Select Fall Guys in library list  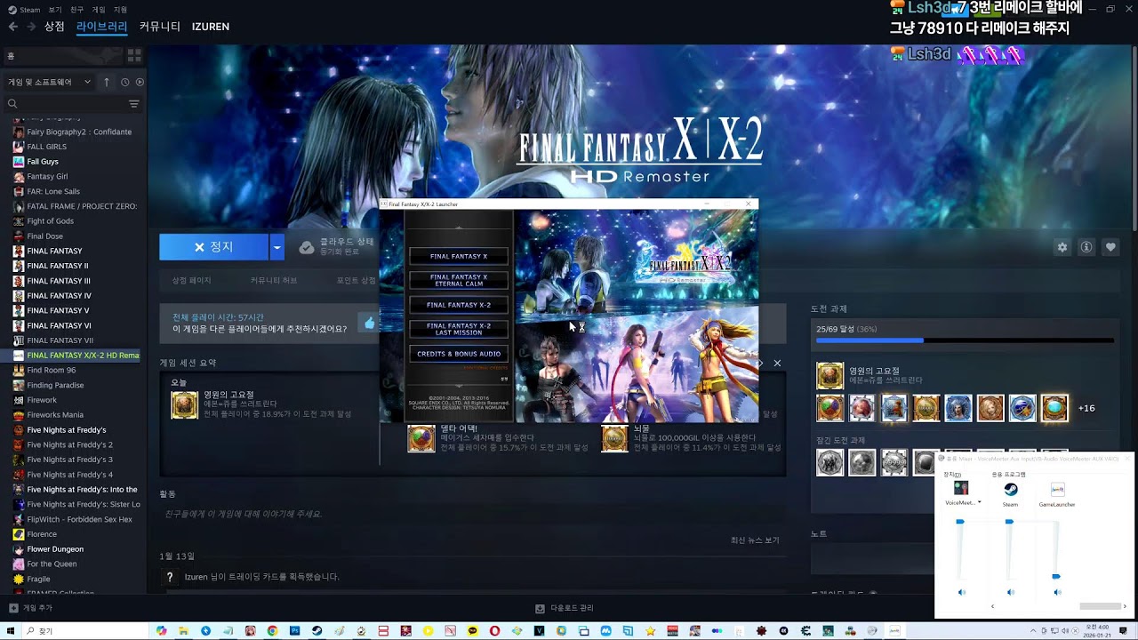pyautogui.click(x=43, y=162)
